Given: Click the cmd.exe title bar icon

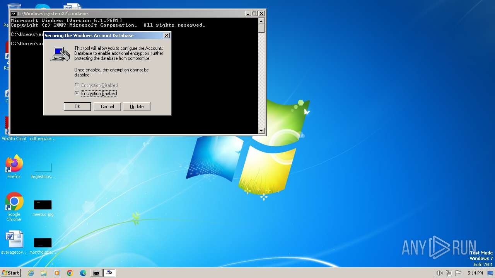Looking at the screenshot, I should [14, 14].
